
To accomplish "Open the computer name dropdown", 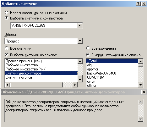I will pyautogui.click(x=80, y=25).
